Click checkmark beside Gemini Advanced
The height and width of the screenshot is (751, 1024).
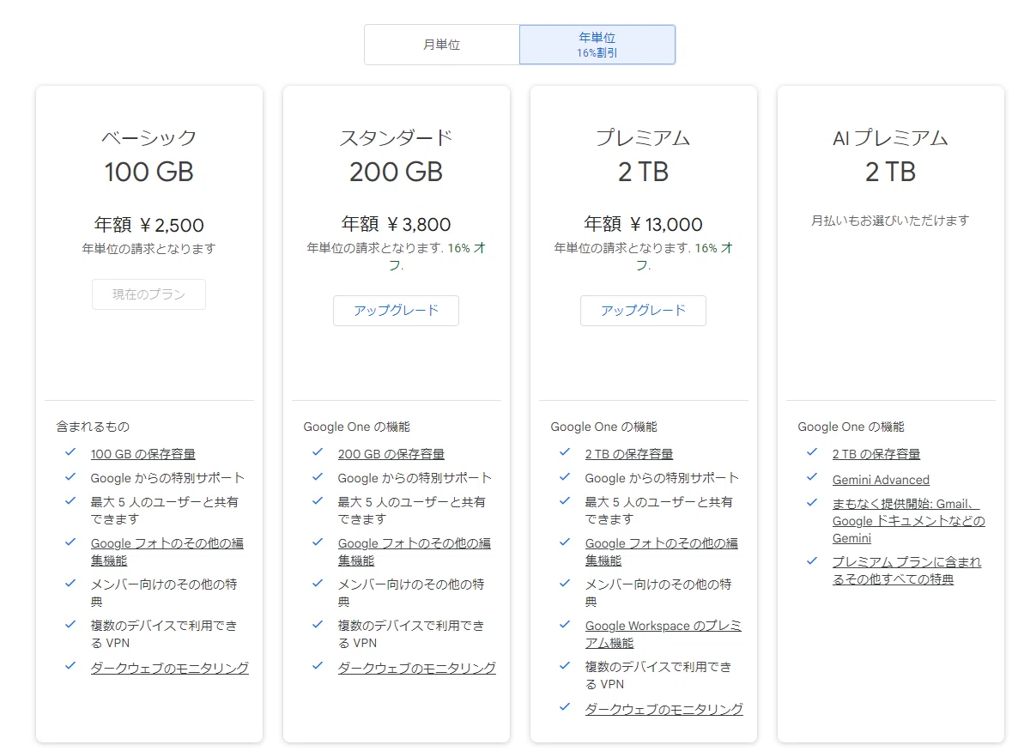coord(812,477)
